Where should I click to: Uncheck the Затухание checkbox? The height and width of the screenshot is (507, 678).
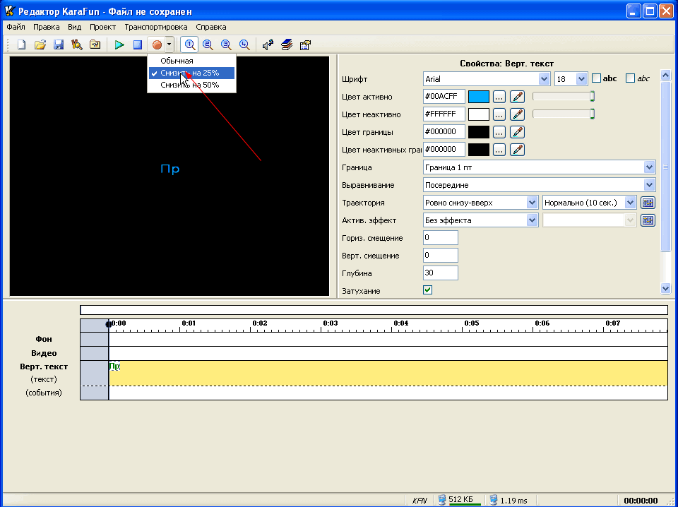click(428, 290)
